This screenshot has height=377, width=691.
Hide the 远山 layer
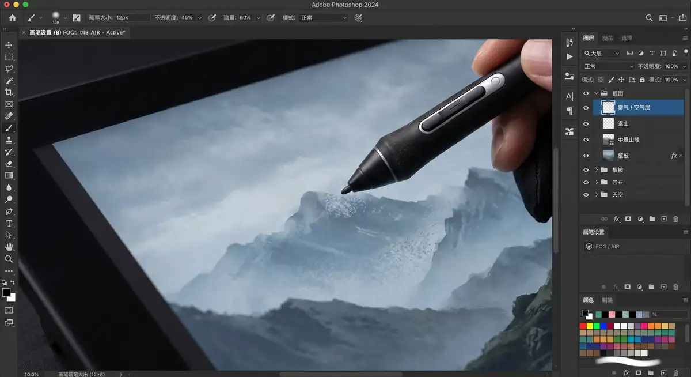tap(586, 123)
